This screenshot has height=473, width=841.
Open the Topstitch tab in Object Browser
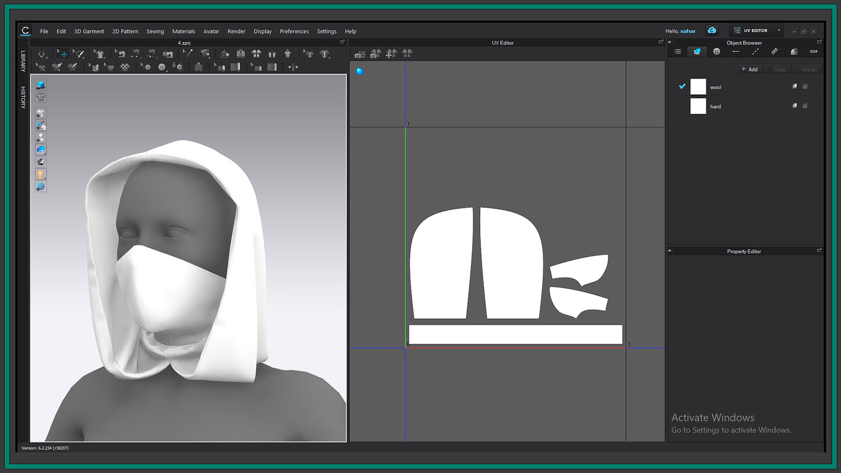point(755,52)
